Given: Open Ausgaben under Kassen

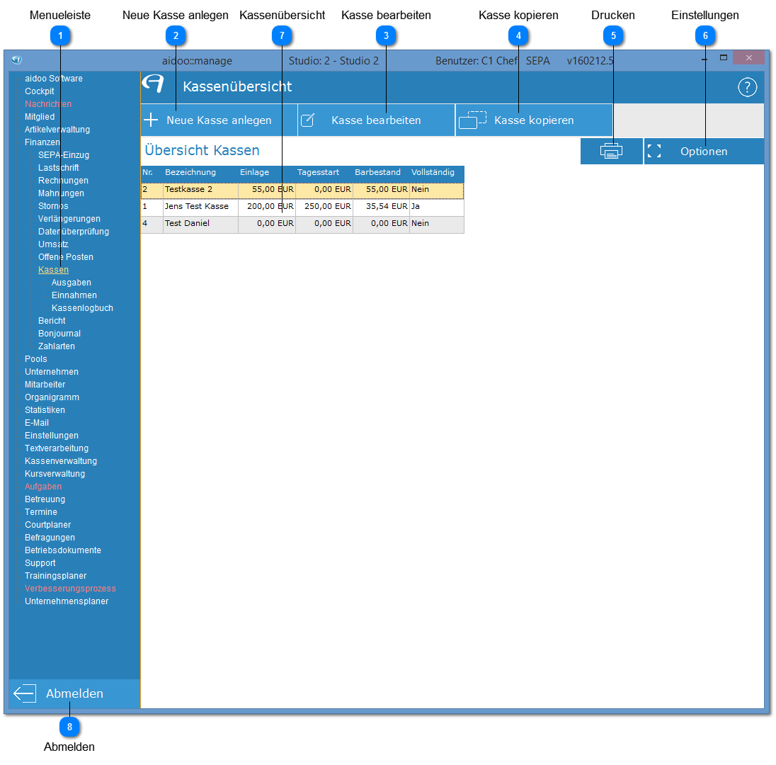Looking at the screenshot, I should coord(72,283).
